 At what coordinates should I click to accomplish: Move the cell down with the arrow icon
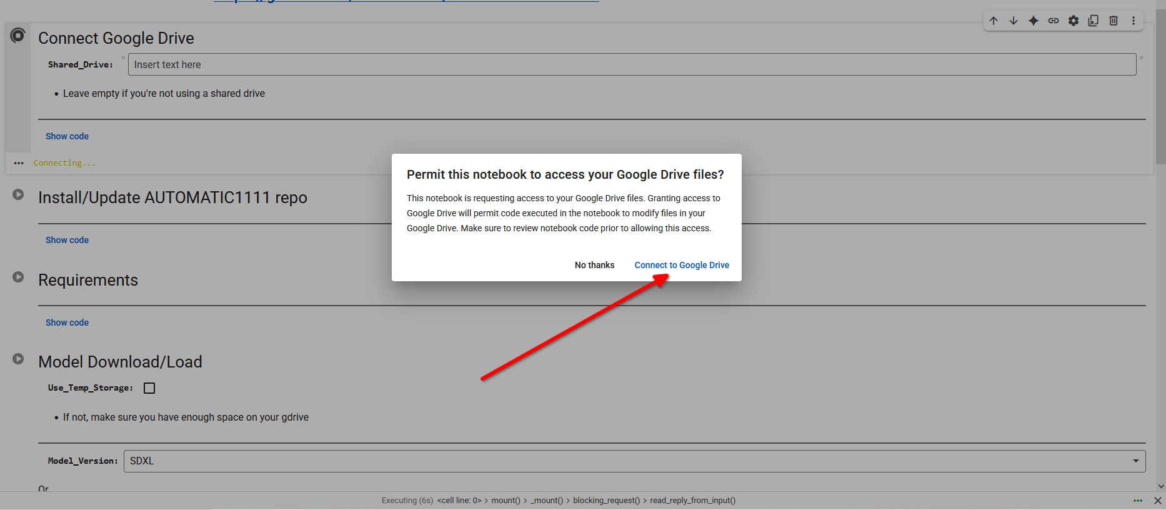point(1014,21)
